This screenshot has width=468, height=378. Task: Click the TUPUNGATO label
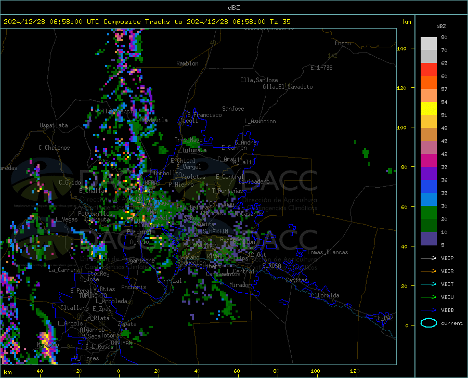coord(93,296)
